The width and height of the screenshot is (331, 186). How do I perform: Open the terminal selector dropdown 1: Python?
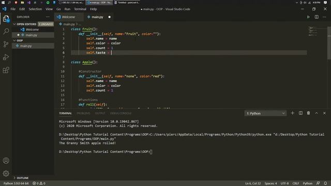265,114
